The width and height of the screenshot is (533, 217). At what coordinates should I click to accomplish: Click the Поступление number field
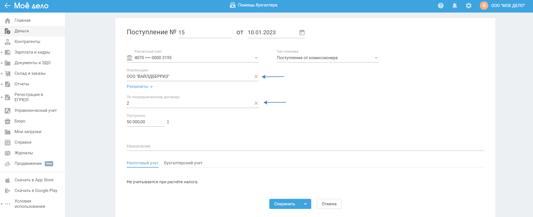[205, 33]
